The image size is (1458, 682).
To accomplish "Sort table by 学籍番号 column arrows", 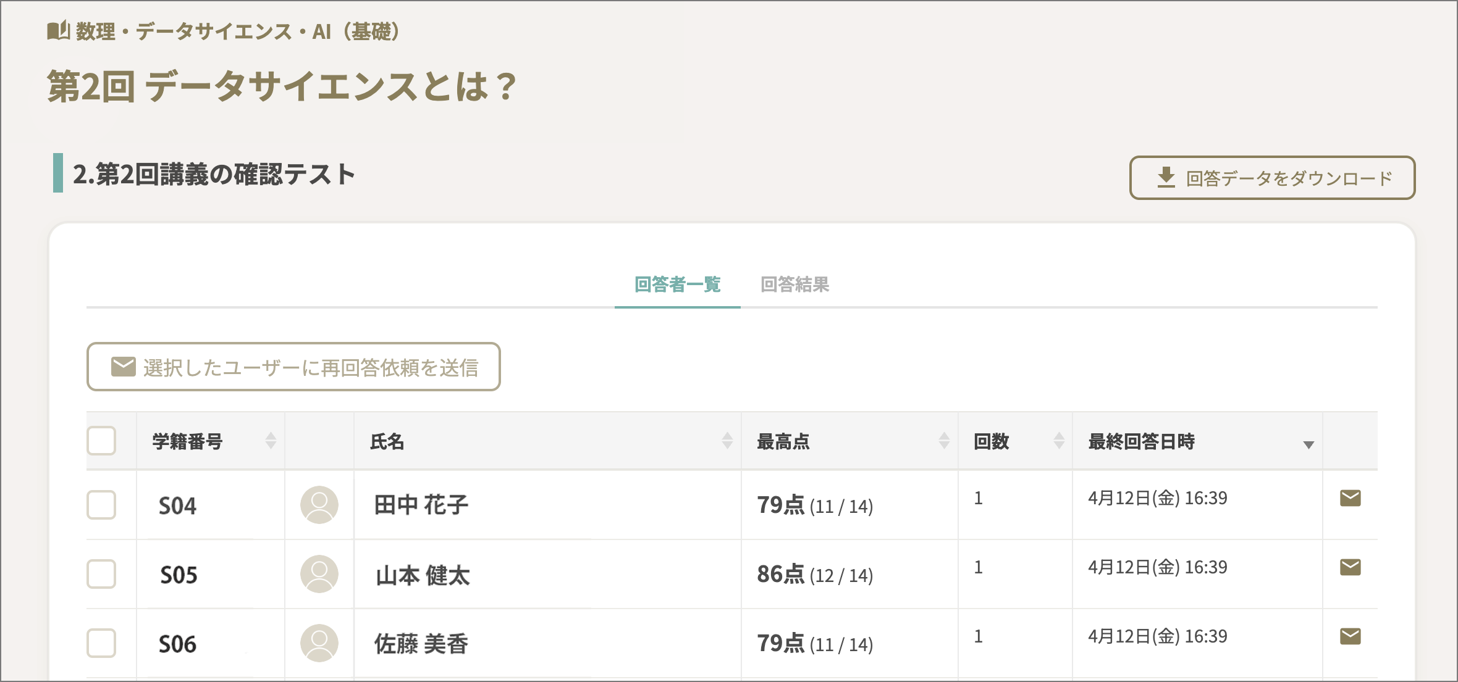I will tap(271, 441).
